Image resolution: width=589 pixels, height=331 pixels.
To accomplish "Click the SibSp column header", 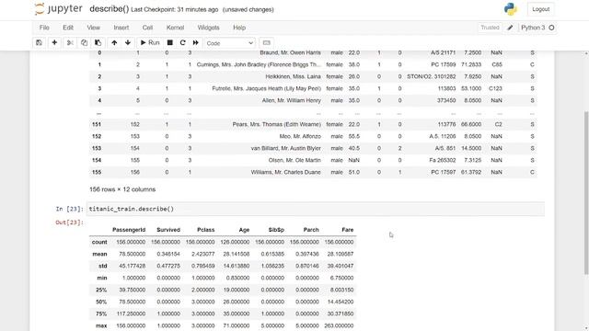I will [x=276, y=230].
